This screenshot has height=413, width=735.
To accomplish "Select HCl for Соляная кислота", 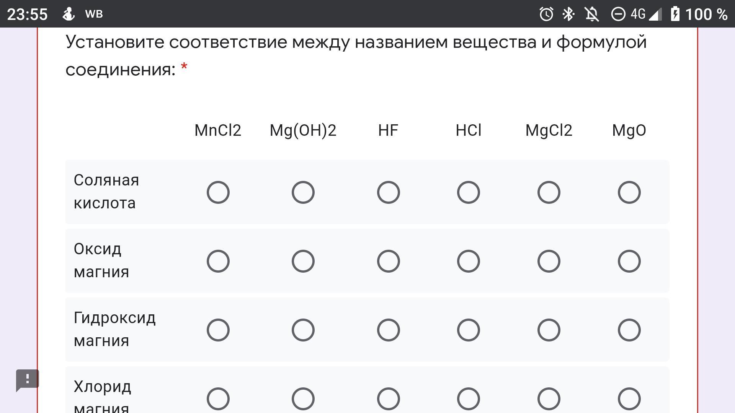I will pos(469,192).
